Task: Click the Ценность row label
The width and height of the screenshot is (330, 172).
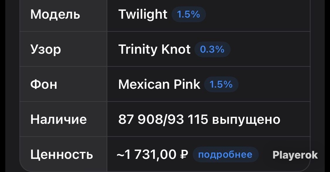Action: [62, 154]
